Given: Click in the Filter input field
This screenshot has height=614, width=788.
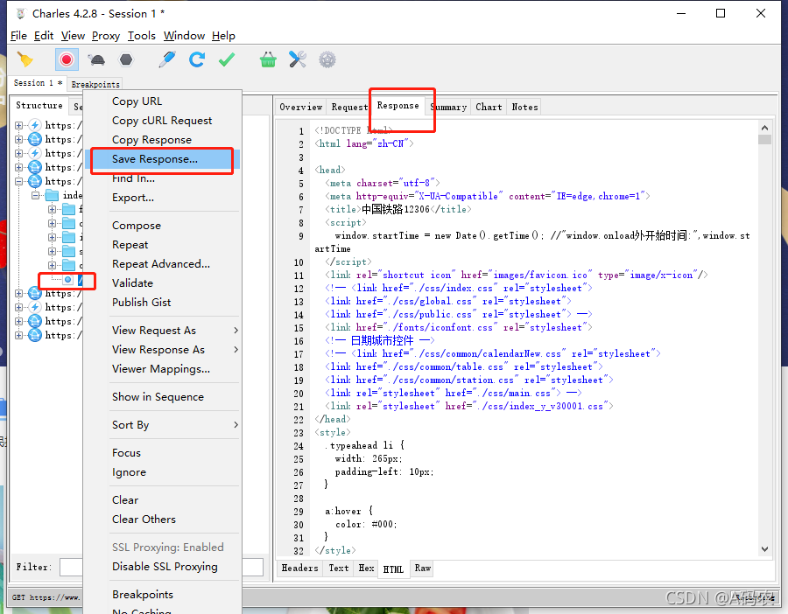Looking at the screenshot, I should (161, 567).
